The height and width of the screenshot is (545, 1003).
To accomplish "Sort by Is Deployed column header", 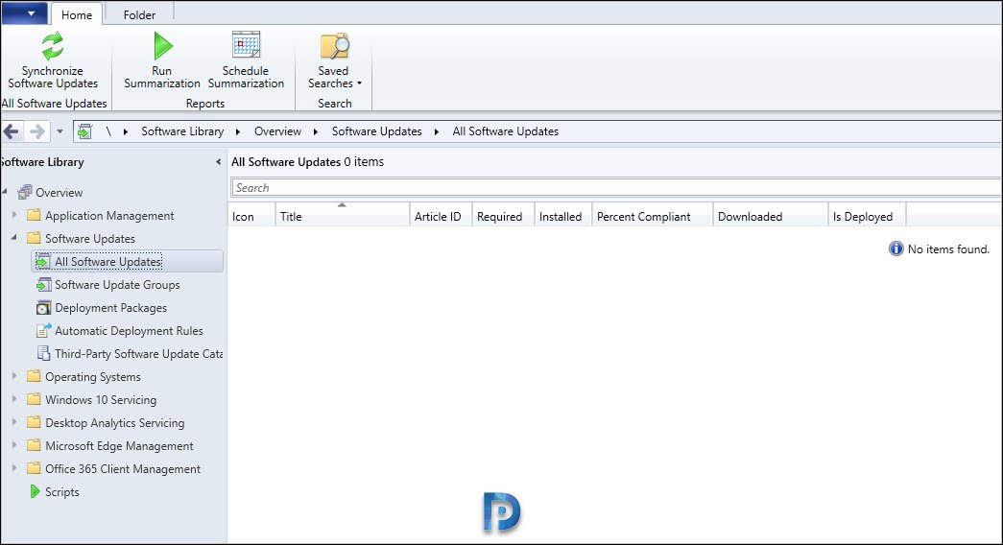I will click(867, 216).
